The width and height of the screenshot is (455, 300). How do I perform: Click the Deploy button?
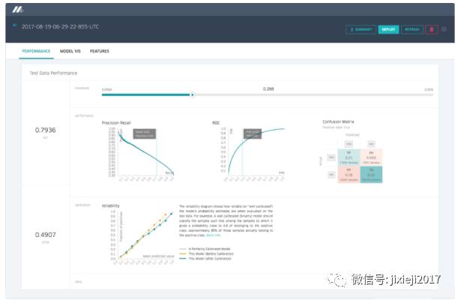coord(388,29)
